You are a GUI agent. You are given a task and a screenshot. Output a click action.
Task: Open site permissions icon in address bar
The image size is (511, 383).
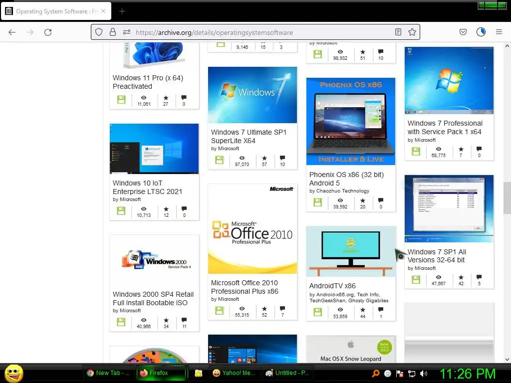pos(126,32)
